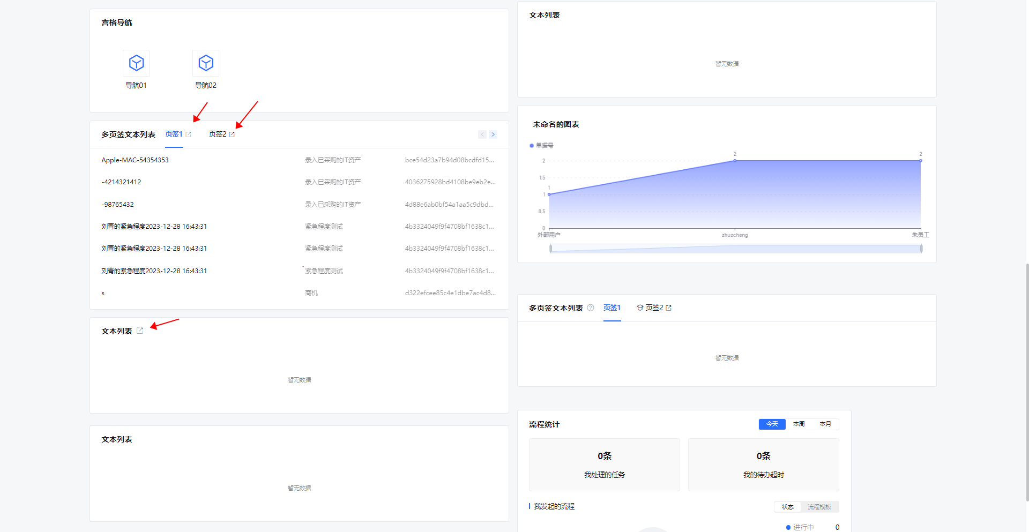
Task: Select the 流程模板 segment toggle
Action: point(819,507)
